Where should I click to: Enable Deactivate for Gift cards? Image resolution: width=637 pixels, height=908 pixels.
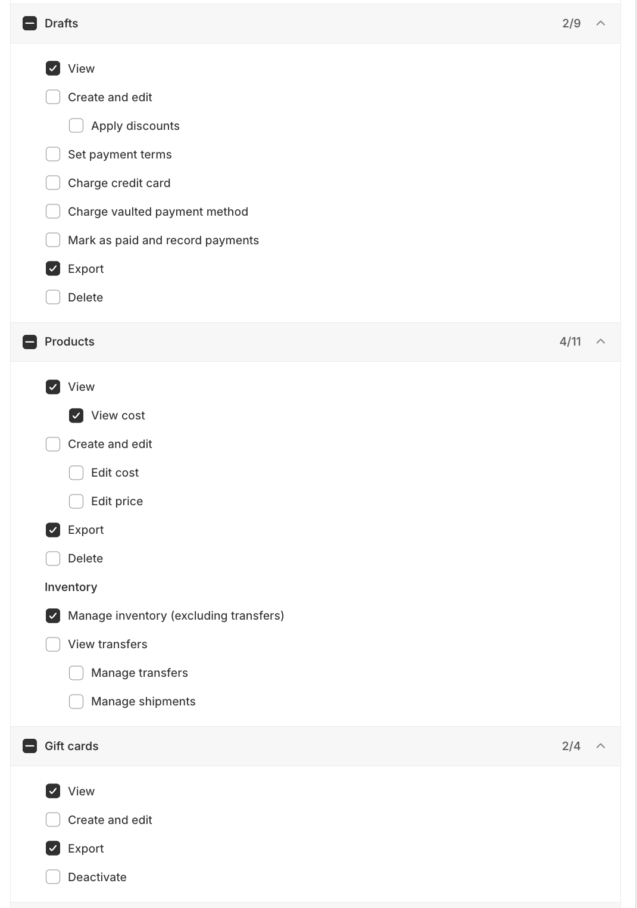click(x=53, y=876)
